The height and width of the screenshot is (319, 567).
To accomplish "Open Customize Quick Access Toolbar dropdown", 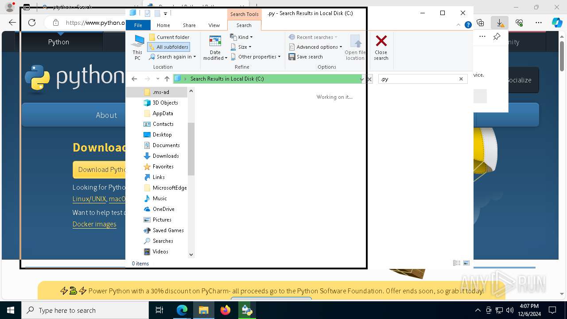I will coord(165,13).
